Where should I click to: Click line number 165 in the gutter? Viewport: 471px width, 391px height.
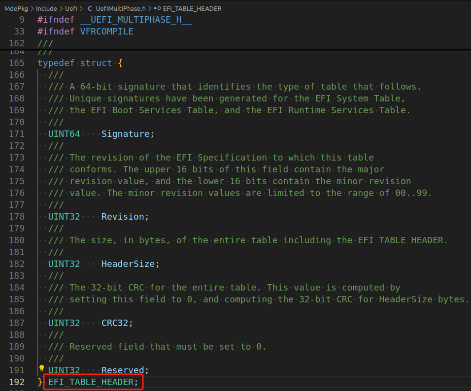click(16, 63)
